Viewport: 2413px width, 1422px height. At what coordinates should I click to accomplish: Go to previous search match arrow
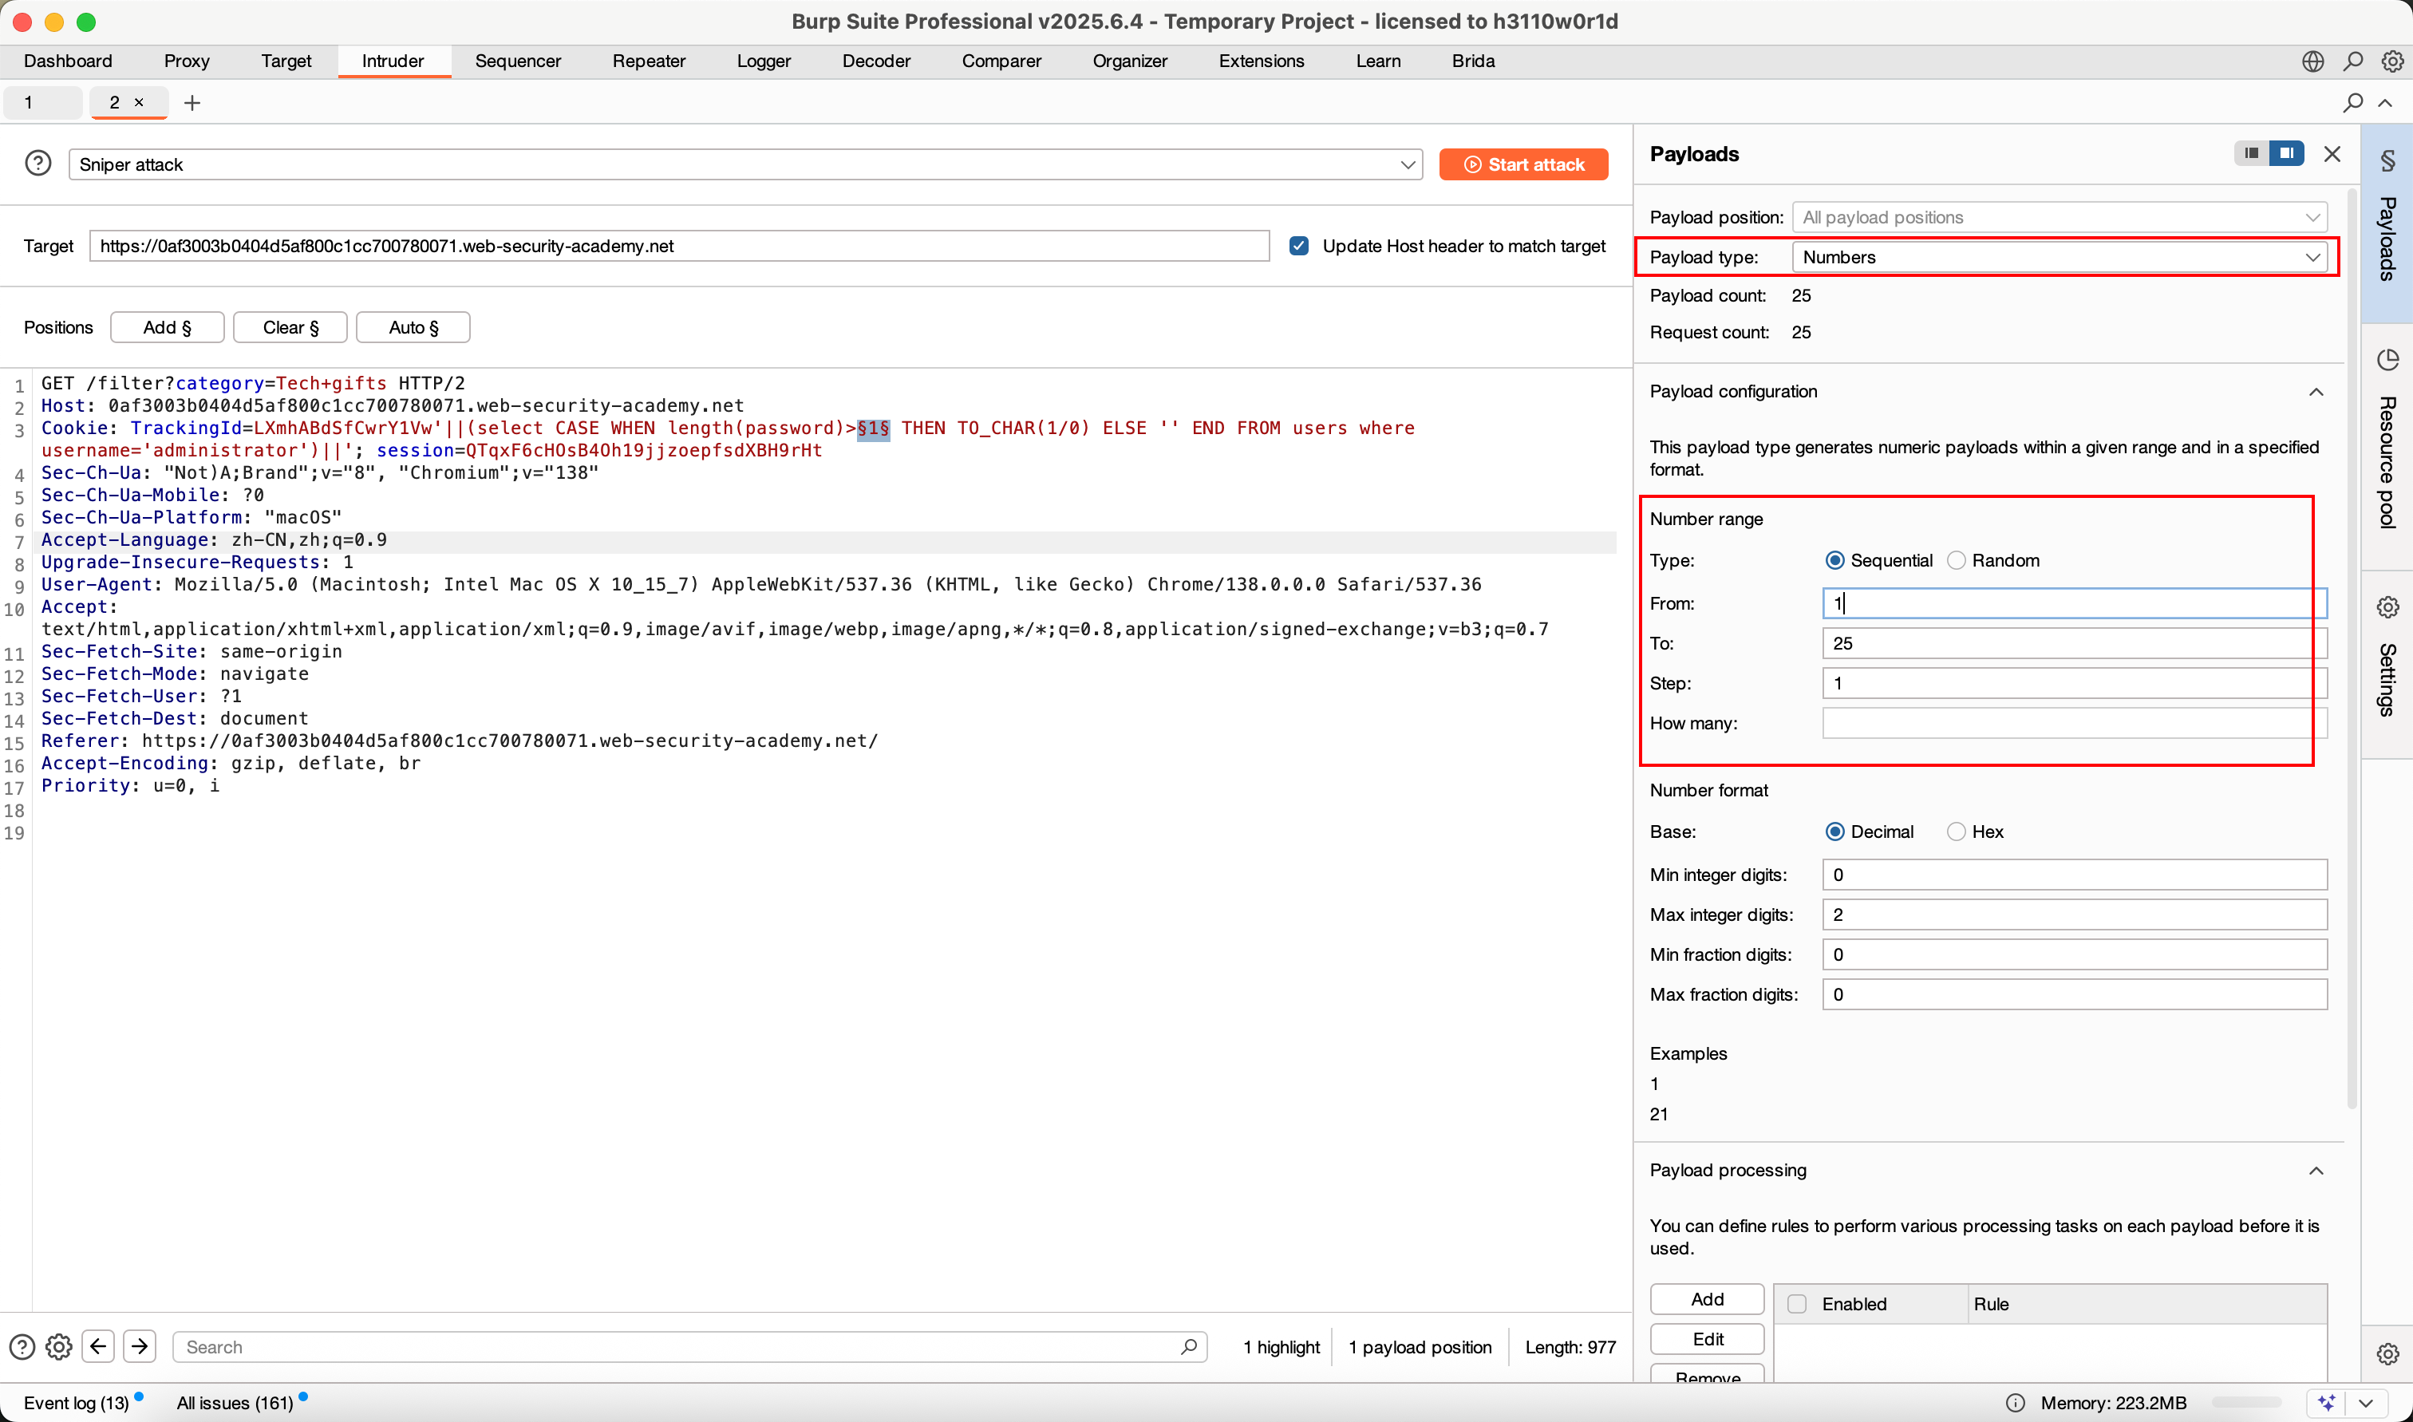pyautogui.click(x=97, y=1346)
